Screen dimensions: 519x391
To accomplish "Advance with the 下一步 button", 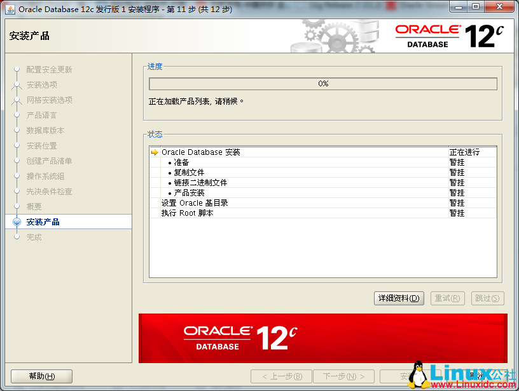I will pyautogui.click(x=343, y=375).
